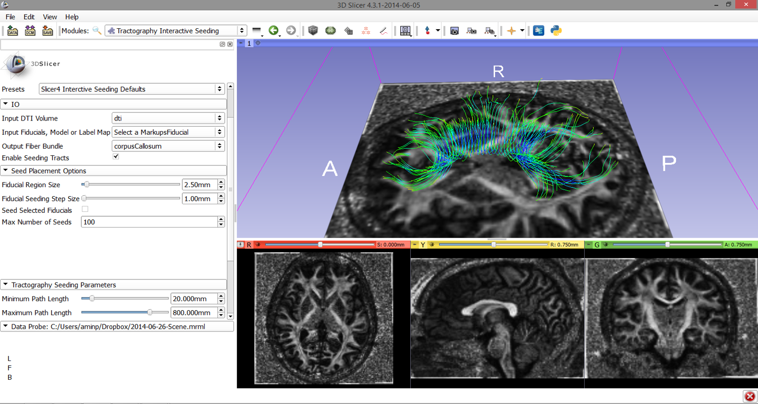Viewport: 758px width, 404px height.
Task: Collapse the Seed Placement Options section
Action: pos(49,171)
